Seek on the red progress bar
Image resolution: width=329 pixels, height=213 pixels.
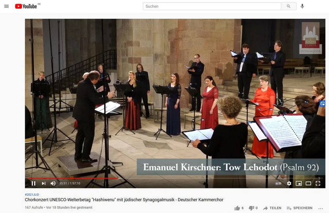[73, 178]
